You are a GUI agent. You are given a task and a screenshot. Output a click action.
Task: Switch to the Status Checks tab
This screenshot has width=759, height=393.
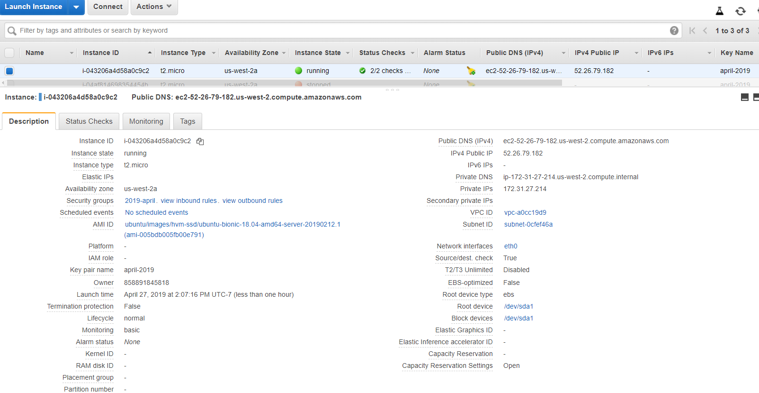pyautogui.click(x=89, y=121)
